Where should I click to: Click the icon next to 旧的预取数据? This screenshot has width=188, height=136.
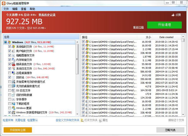pyautogui.click(x=13, y=95)
